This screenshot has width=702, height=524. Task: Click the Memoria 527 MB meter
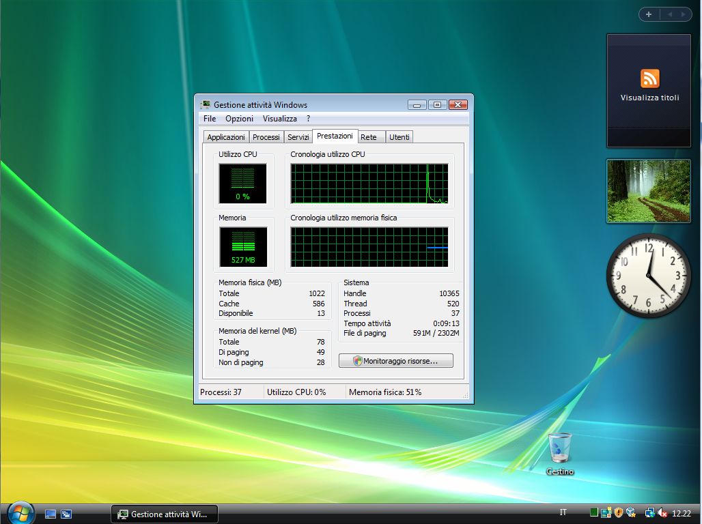[x=243, y=247]
